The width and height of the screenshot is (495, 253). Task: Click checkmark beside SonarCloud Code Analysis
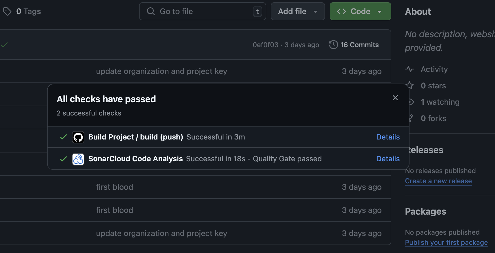(63, 159)
